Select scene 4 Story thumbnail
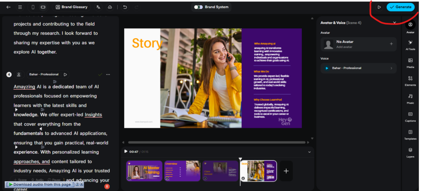The width and height of the screenshot is (421, 191). [259, 171]
